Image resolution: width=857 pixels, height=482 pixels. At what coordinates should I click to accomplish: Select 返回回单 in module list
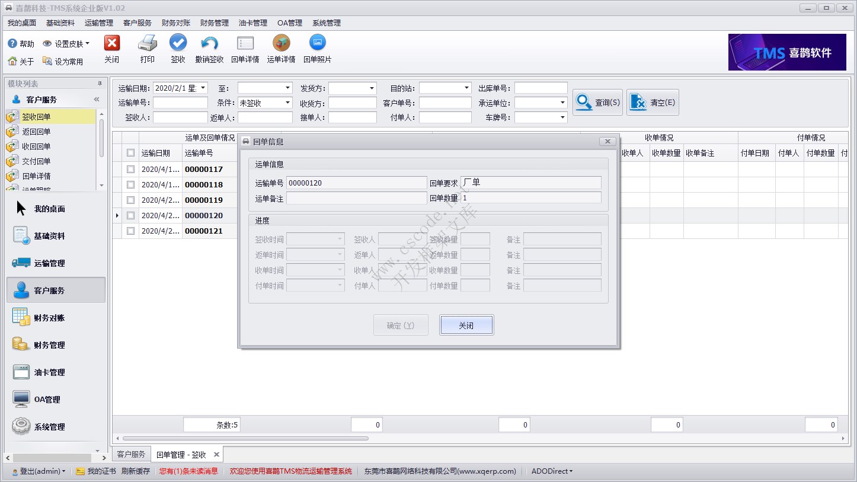[50, 132]
